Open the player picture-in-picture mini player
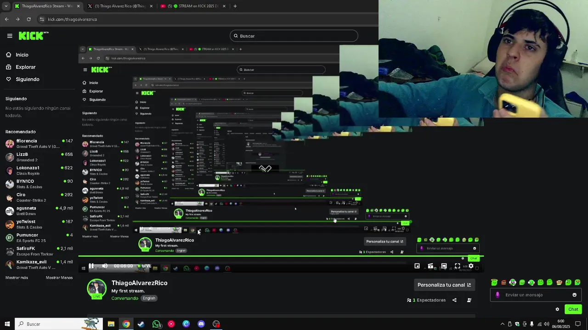 click(x=417, y=266)
